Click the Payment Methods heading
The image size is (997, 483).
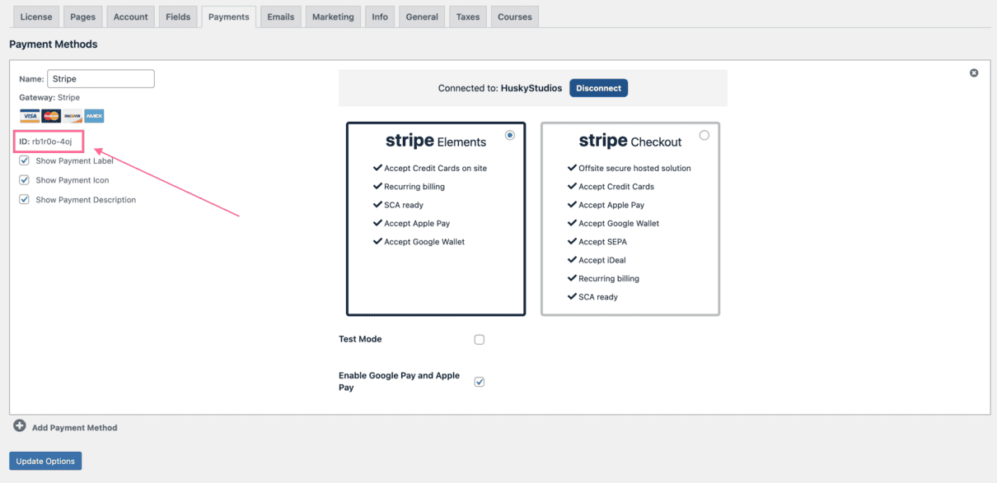pyautogui.click(x=54, y=44)
